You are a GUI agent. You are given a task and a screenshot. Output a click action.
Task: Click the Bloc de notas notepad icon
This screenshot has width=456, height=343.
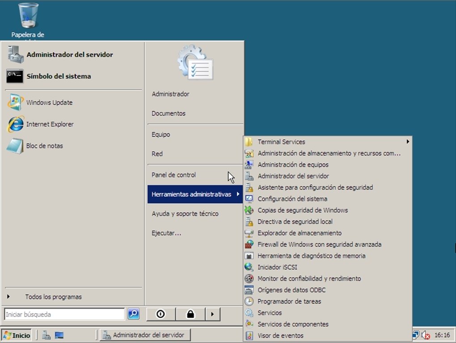click(15, 146)
